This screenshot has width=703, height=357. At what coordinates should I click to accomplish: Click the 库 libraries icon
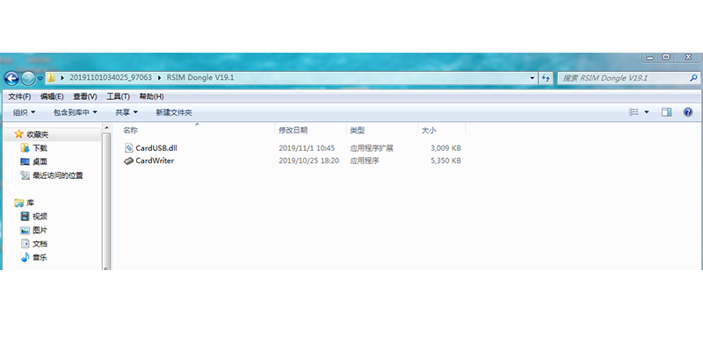click(x=18, y=203)
